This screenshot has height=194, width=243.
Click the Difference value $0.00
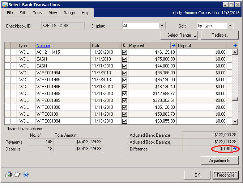(225, 149)
